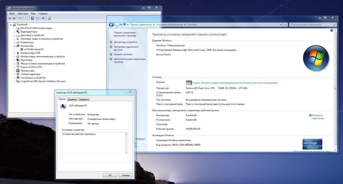This screenshot has width=343, height=184.
Task: Click the icon beside Контроллеры запоминающих устройств
Action: pos(18,56)
